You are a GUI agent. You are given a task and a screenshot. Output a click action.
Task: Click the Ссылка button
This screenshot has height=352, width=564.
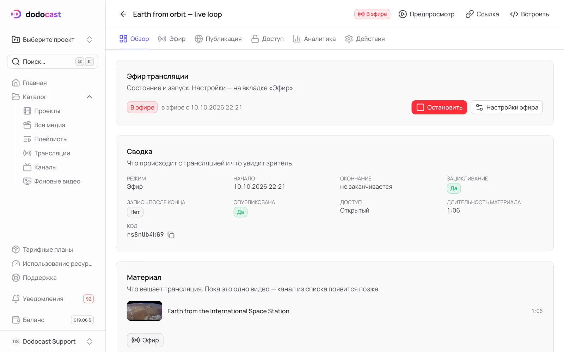click(482, 14)
